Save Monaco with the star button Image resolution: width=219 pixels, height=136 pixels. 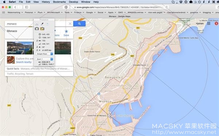(66, 33)
